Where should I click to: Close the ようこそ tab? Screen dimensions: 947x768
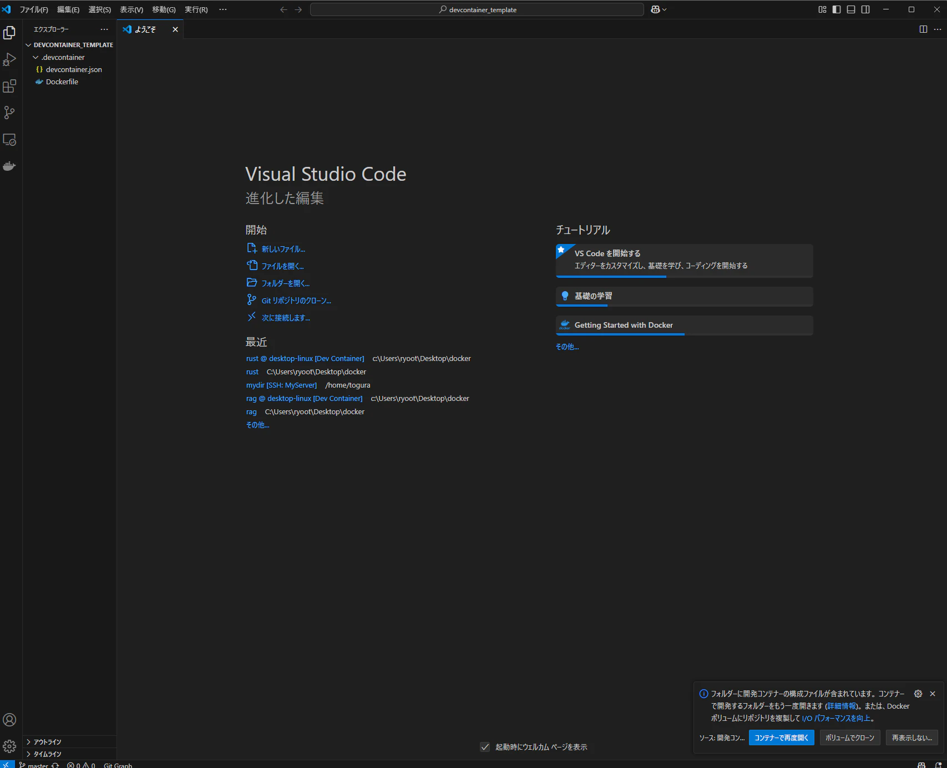175,29
